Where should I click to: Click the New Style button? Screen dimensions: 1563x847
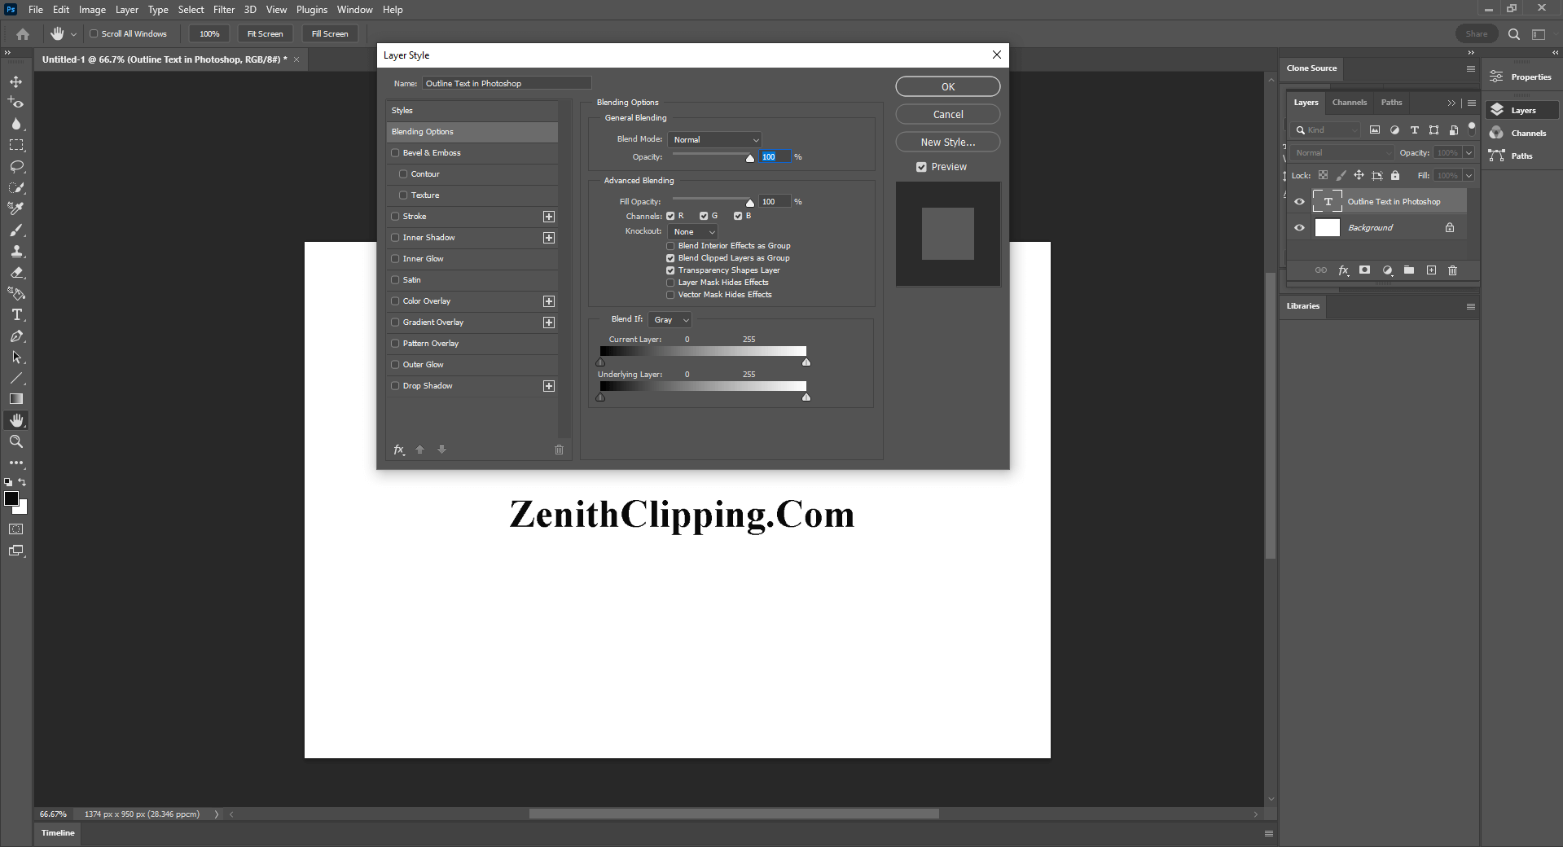pyautogui.click(x=946, y=141)
